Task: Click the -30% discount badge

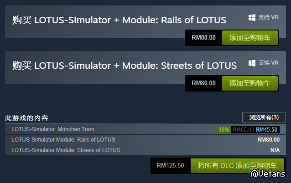Action: coord(223,130)
